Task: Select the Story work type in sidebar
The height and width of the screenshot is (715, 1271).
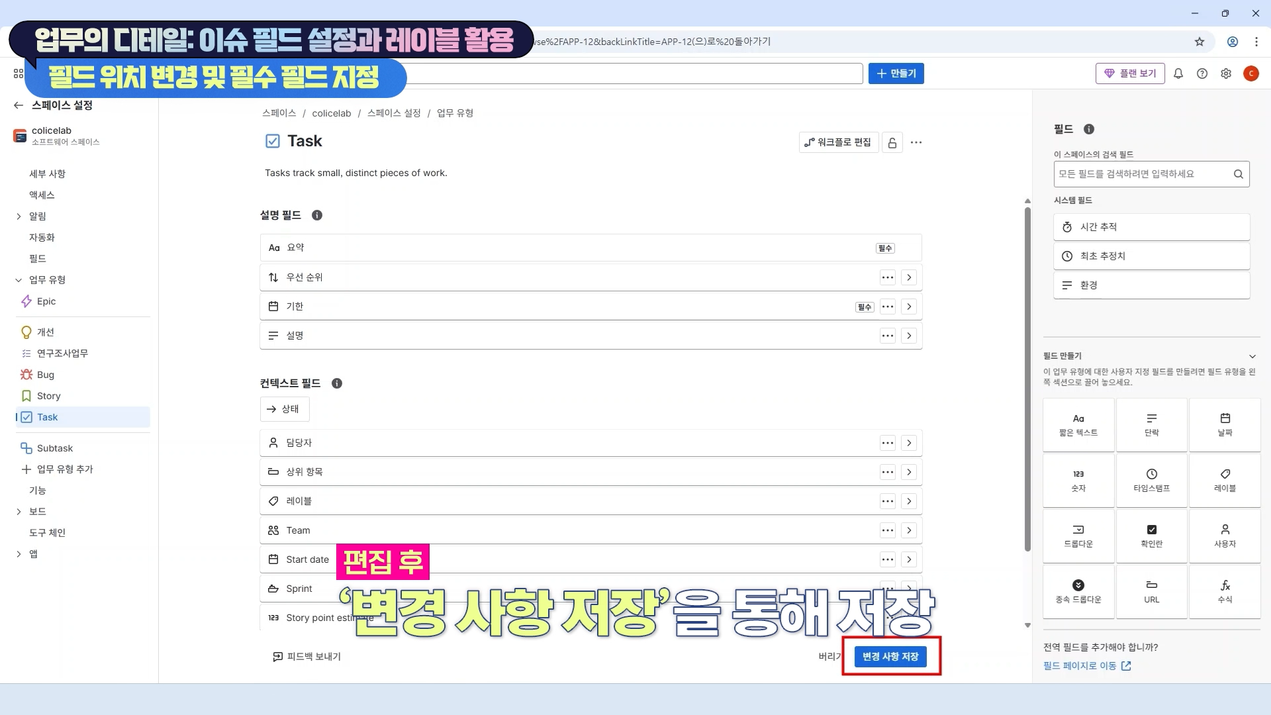Action: point(48,396)
